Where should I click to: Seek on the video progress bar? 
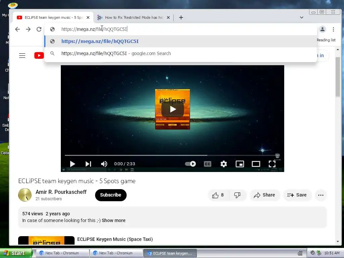pos(172,155)
